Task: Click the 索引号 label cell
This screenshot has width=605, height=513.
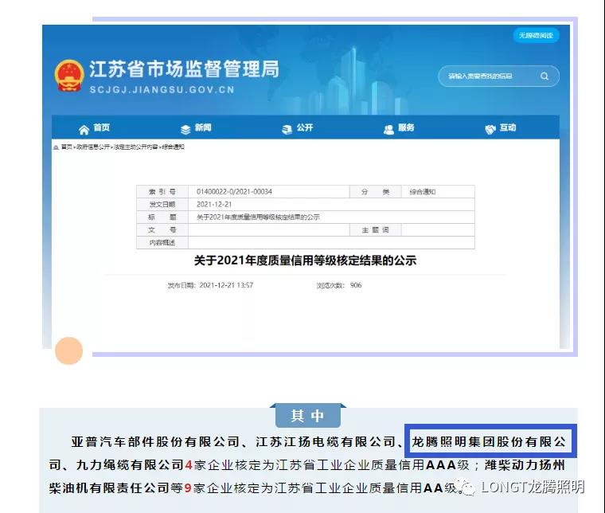Action: coord(162,192)
